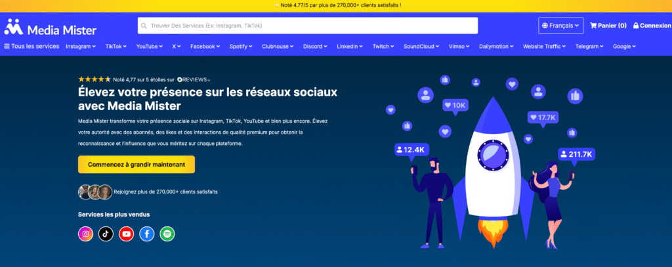Click the rocket illustration
This screenshot has height=267, width=672.
[x=493, y=171]
